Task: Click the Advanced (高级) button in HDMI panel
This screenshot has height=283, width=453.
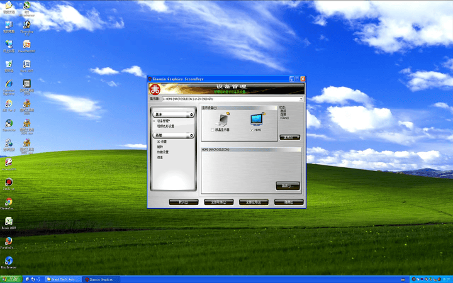Action: (288, 186)
